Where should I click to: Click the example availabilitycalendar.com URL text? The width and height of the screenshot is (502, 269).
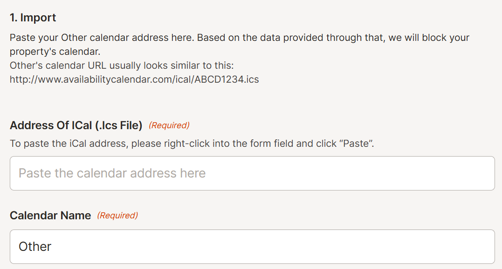click(134, 79)
